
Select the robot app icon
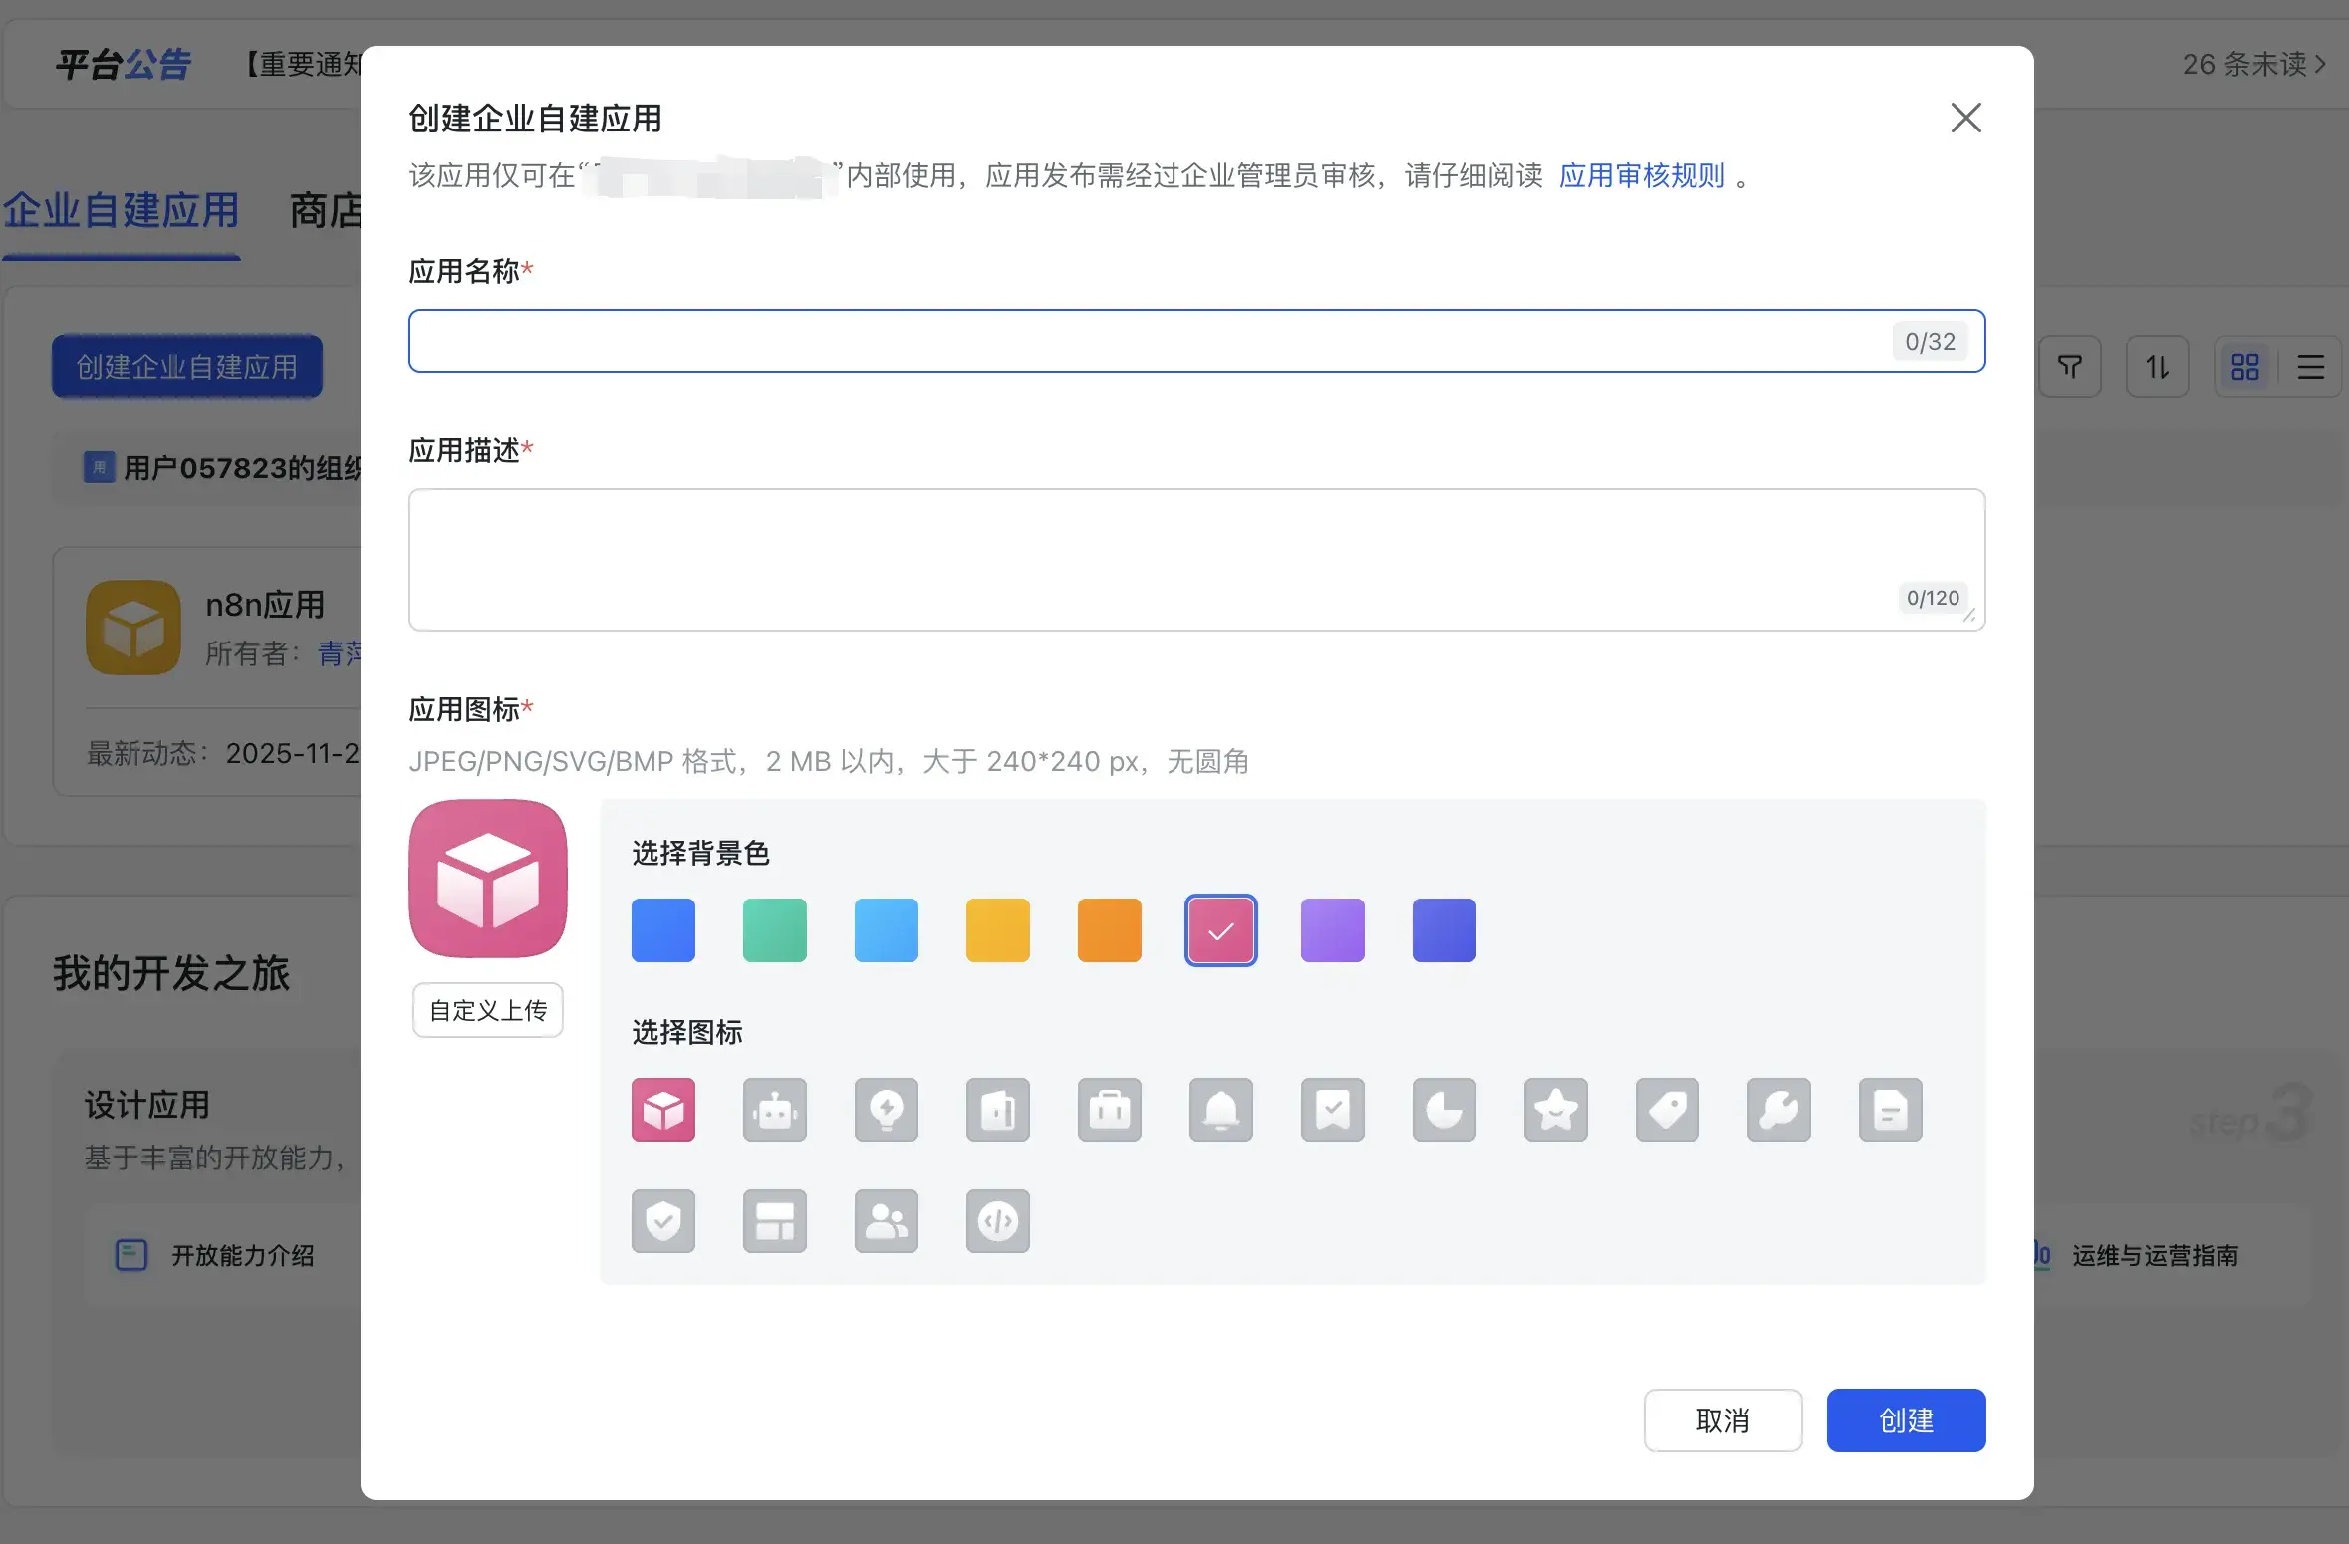[x=774, y=1110]
